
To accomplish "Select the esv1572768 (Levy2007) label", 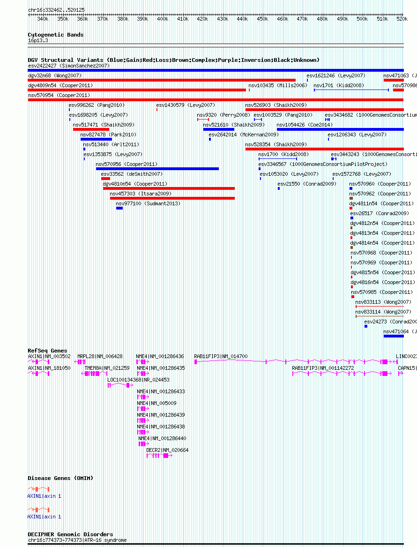I will (362, 174).
